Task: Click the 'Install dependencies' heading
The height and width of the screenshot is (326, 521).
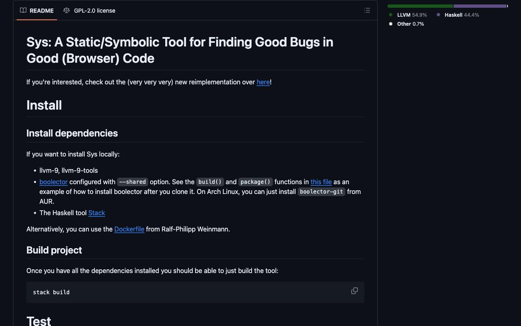Action: 72,133
